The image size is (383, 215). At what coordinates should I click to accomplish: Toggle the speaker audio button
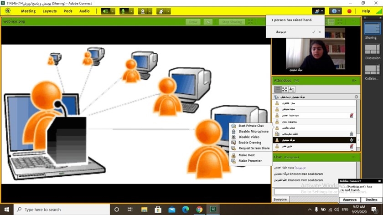(105, 11)
